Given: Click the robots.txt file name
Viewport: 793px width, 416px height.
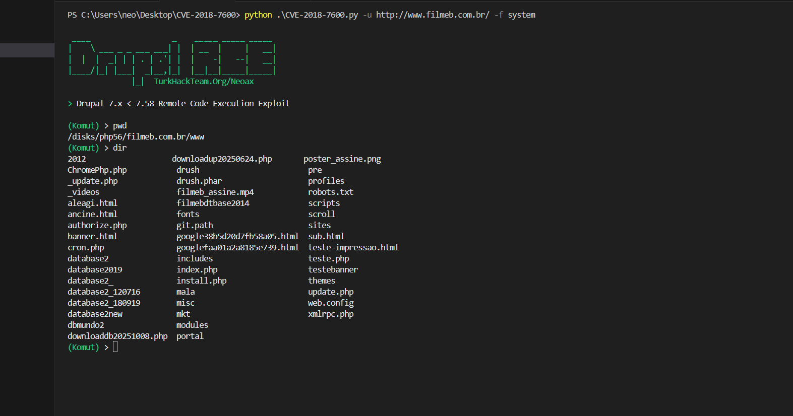Looking at the screenshot, I should 331,192.
